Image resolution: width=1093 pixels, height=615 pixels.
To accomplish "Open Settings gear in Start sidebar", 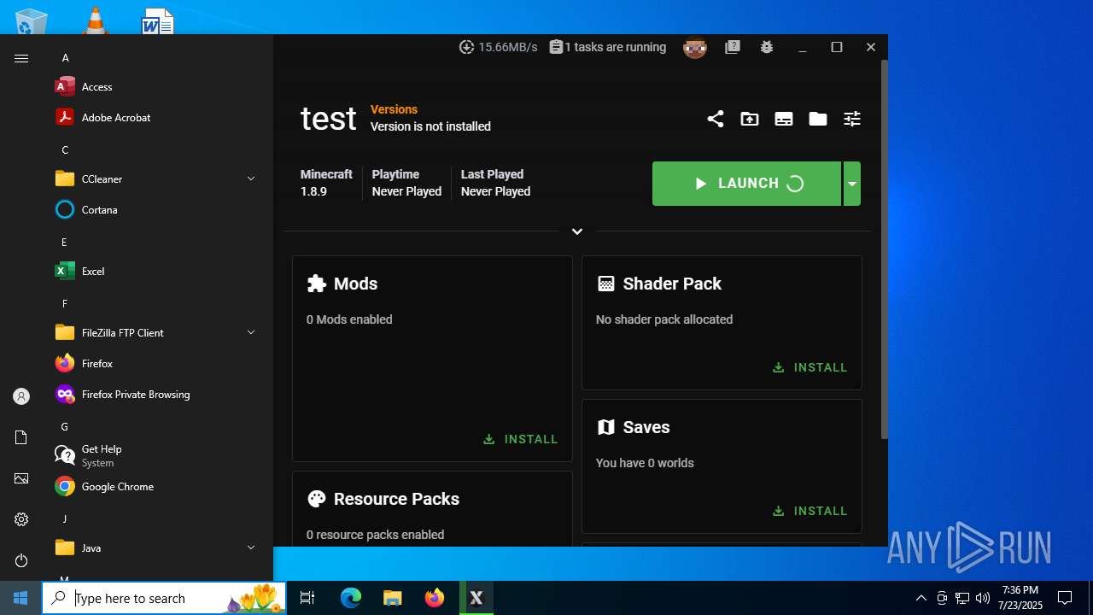I will point(21,519).
